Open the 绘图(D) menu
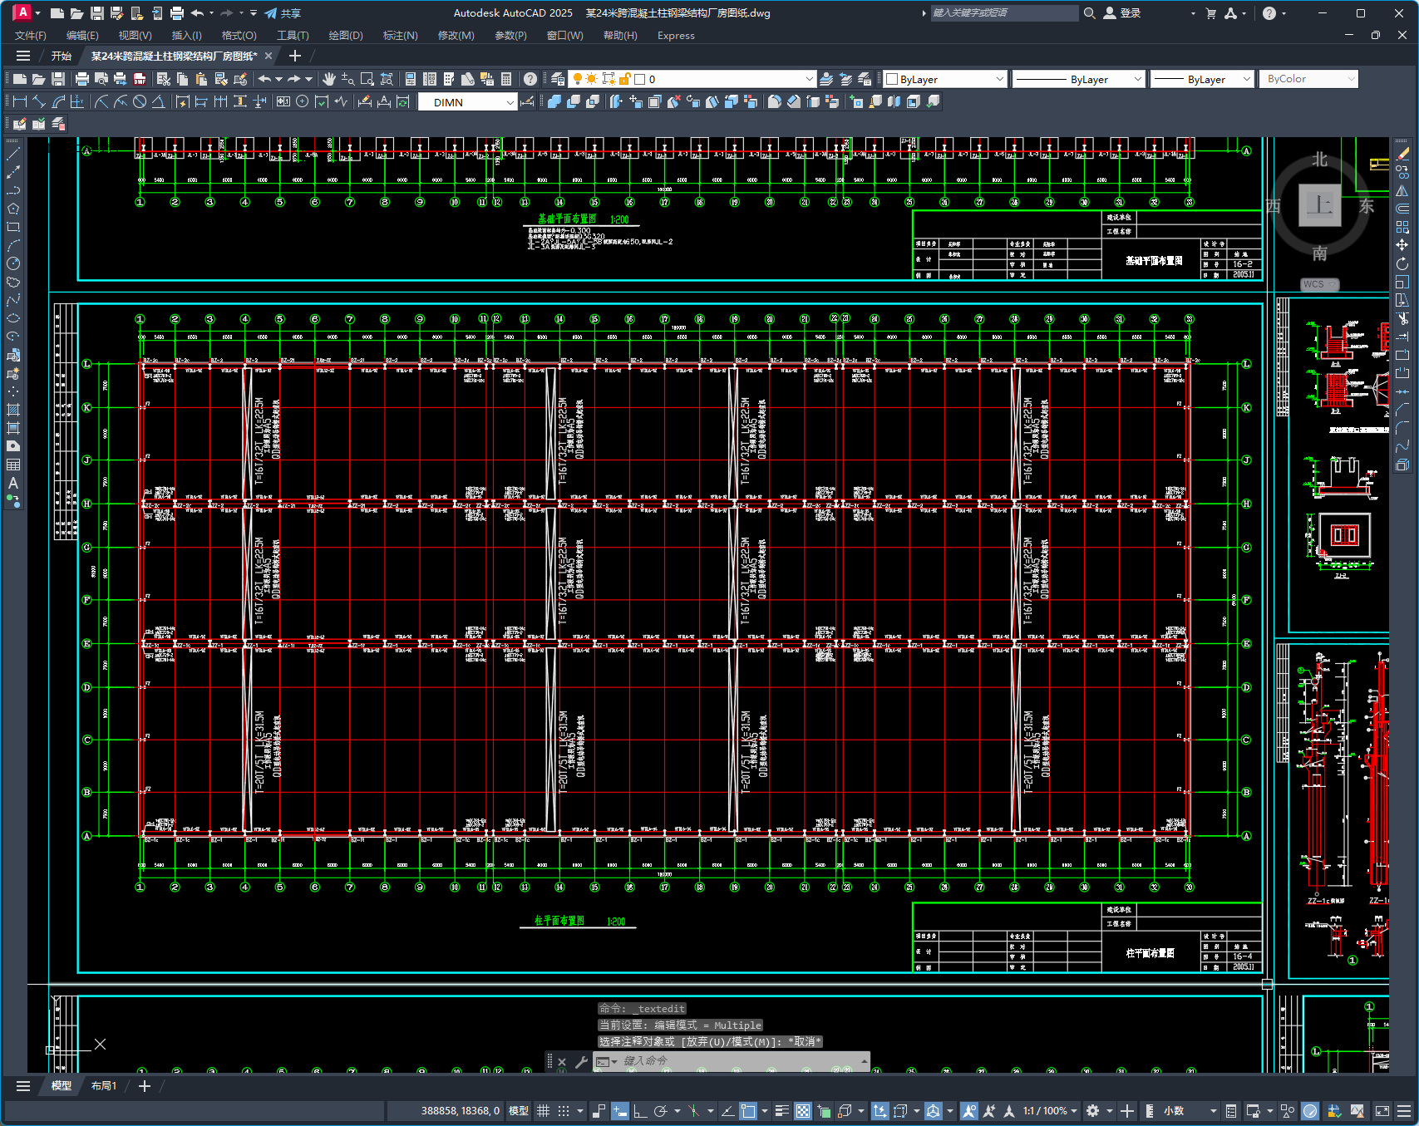1419x1126 pixels. click(346, 36)
